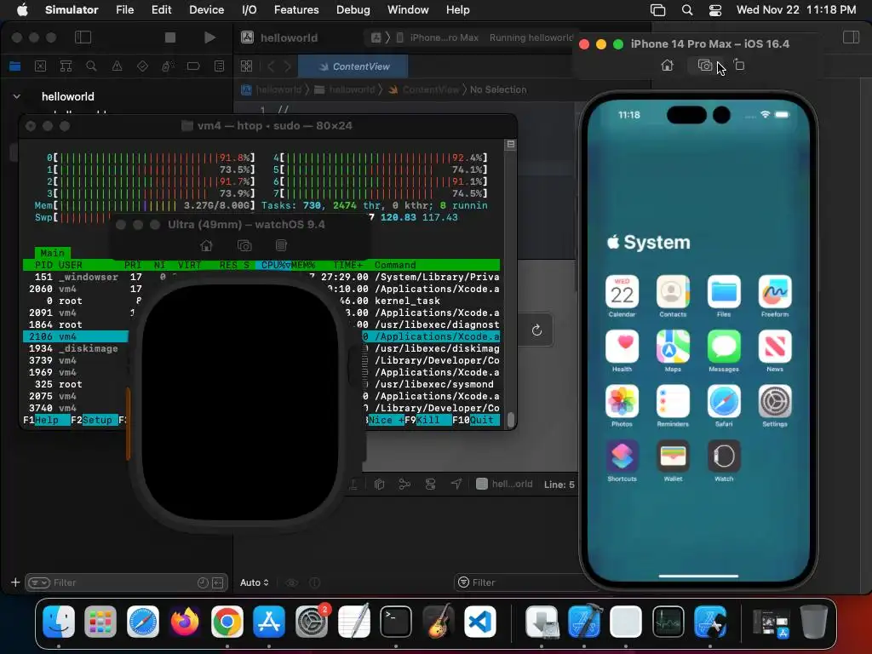Click the Home button in watchOS simulator window
The image size is (872, 654).
[x=206, y=245]
